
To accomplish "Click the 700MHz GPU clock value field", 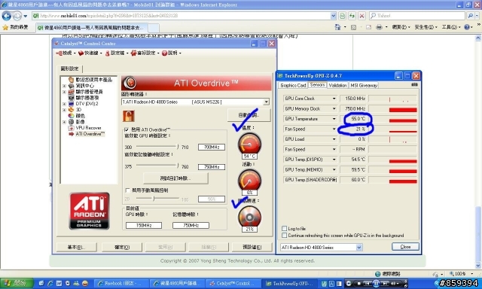I will click(212, 148).
